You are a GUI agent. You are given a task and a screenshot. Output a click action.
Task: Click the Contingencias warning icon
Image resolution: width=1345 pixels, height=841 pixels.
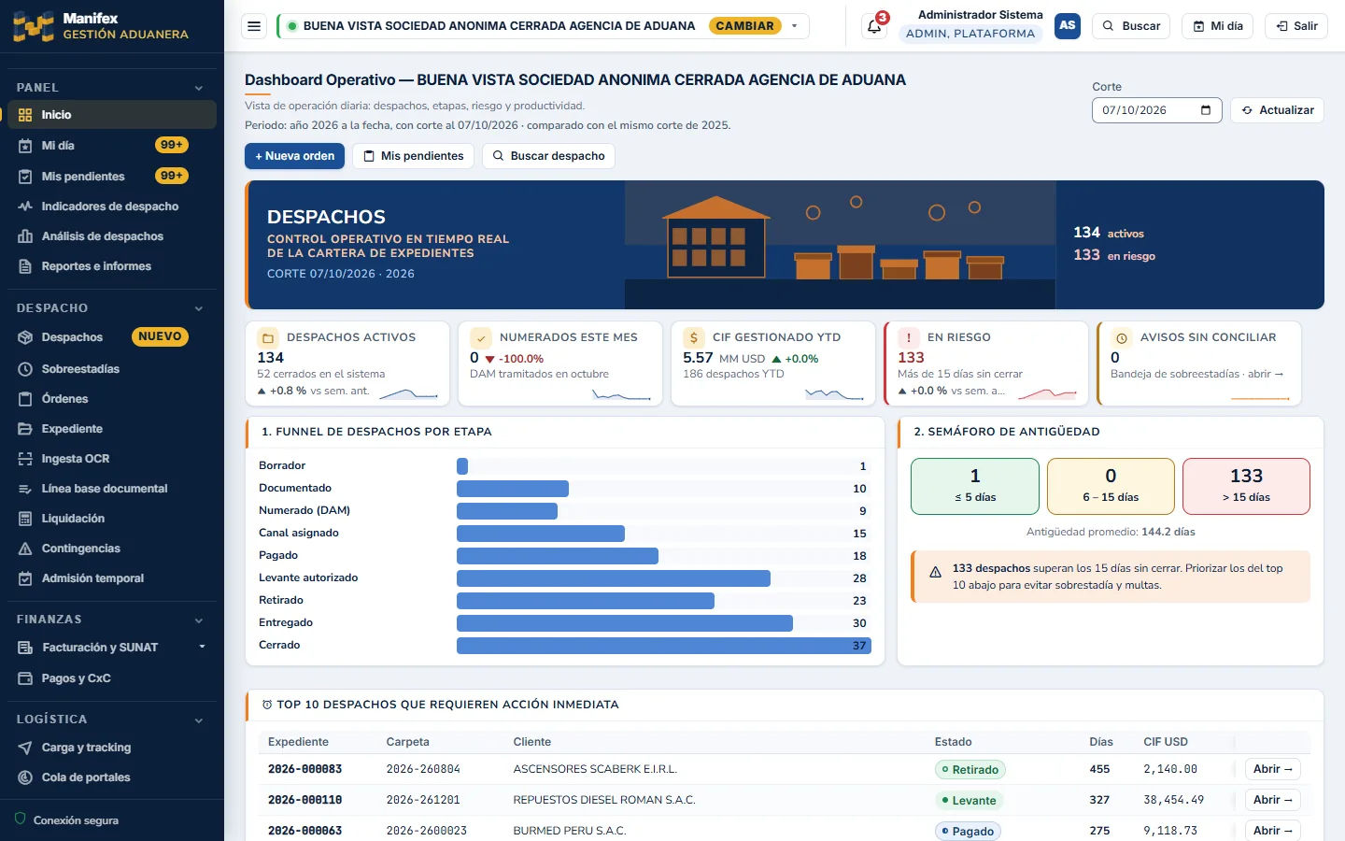25,549
